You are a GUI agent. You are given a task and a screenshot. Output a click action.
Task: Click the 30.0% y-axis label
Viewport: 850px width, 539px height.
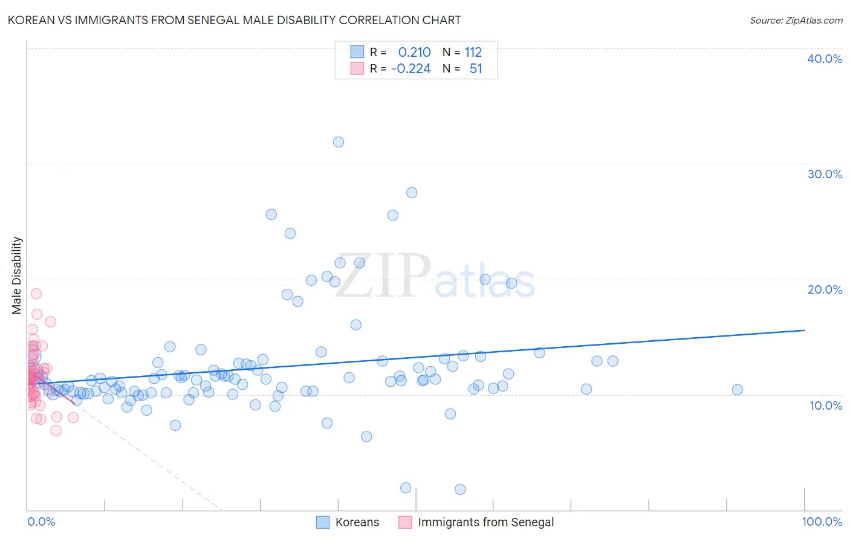pos(825,174)
